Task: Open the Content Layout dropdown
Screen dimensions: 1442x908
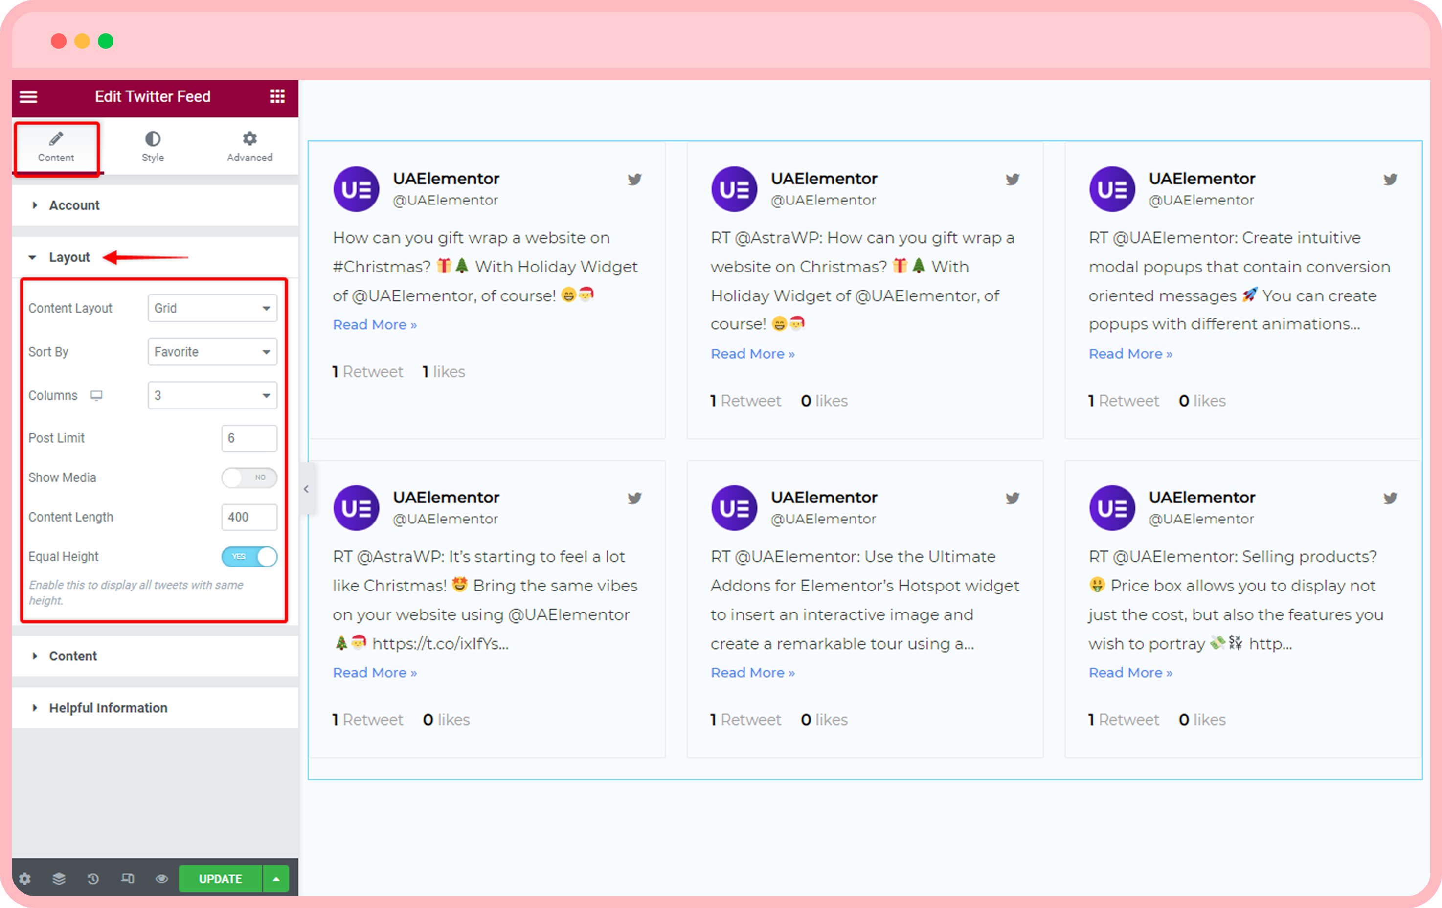Action: tap(212, 308)
